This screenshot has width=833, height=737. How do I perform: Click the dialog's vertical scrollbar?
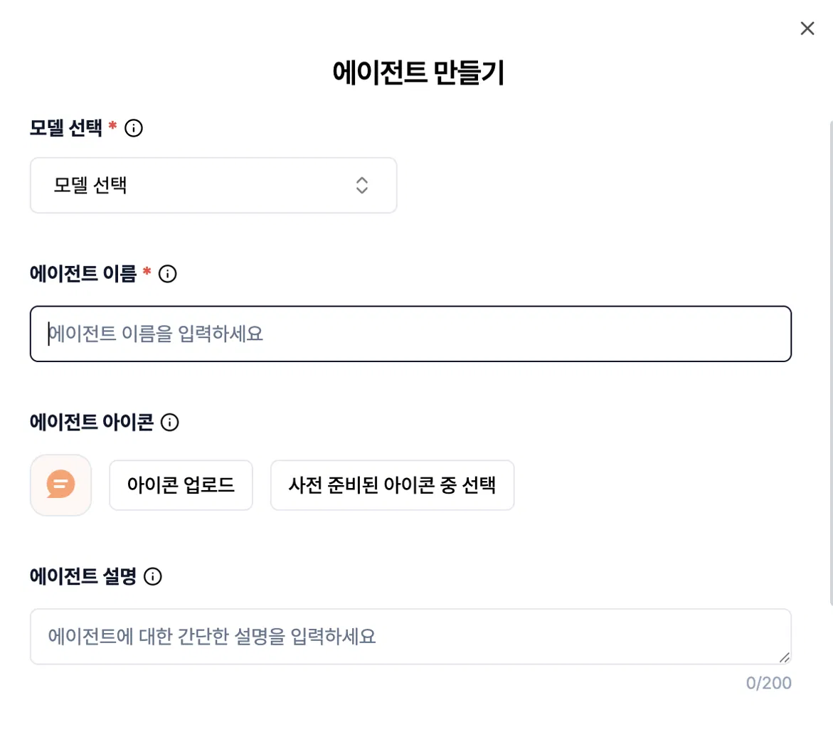(831, 363)
